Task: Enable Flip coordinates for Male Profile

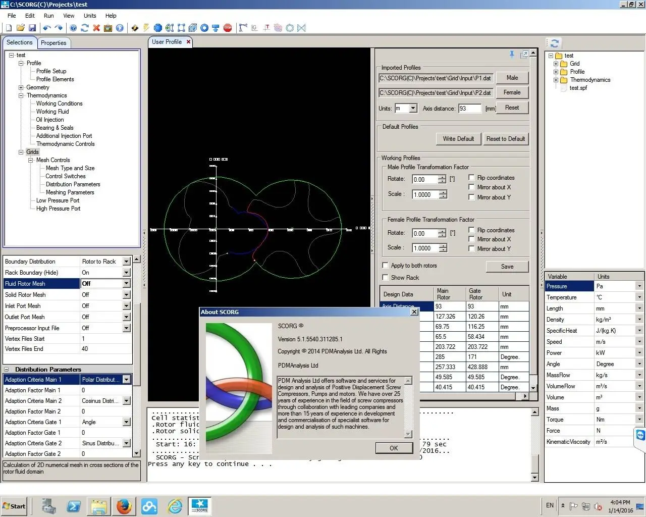Action: (471, 178)
